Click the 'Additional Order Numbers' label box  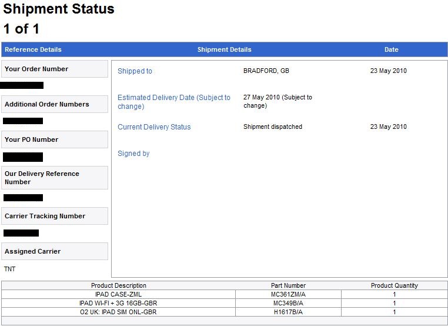47,104
